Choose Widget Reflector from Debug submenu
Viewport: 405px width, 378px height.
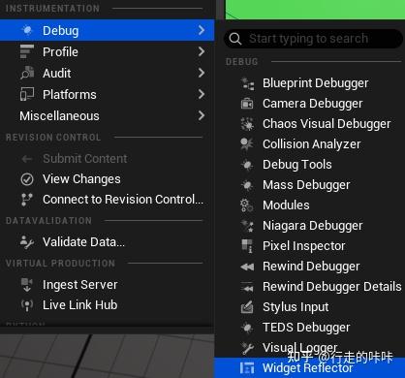coord(309,367)
